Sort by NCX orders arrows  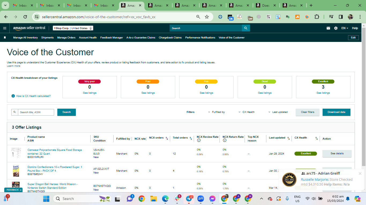[167, 138]
